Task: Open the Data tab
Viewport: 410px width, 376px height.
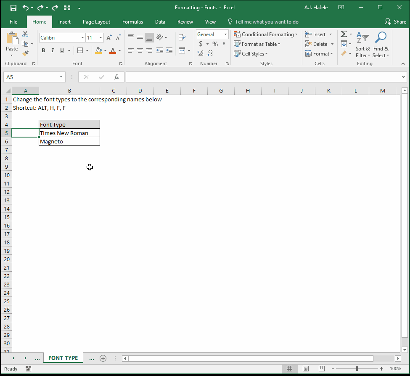Action: click(x=160, y=22)
